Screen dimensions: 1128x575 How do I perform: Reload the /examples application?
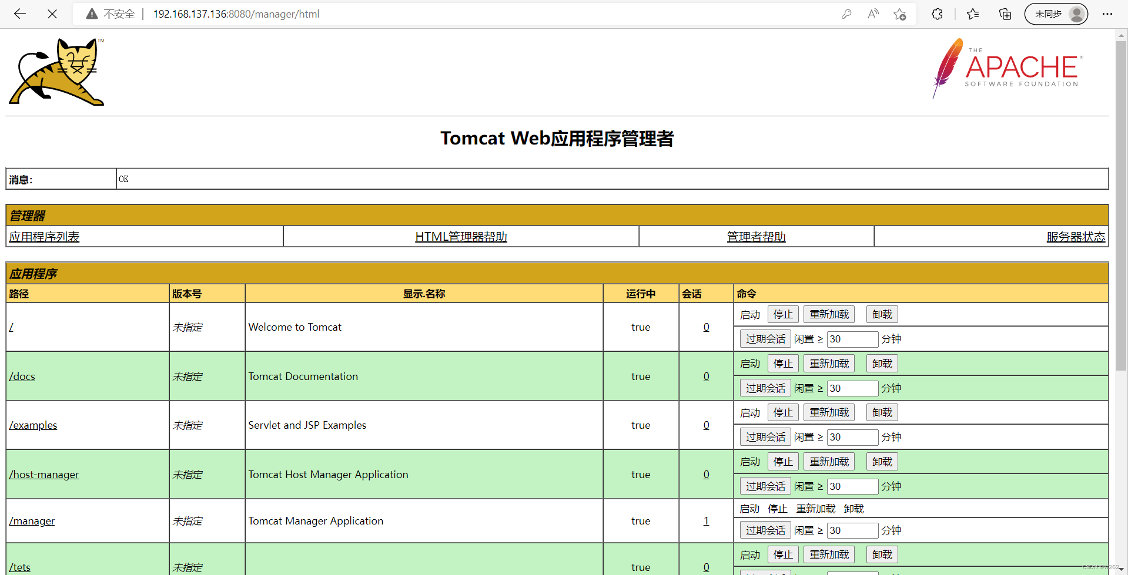[x=829, y=413]
